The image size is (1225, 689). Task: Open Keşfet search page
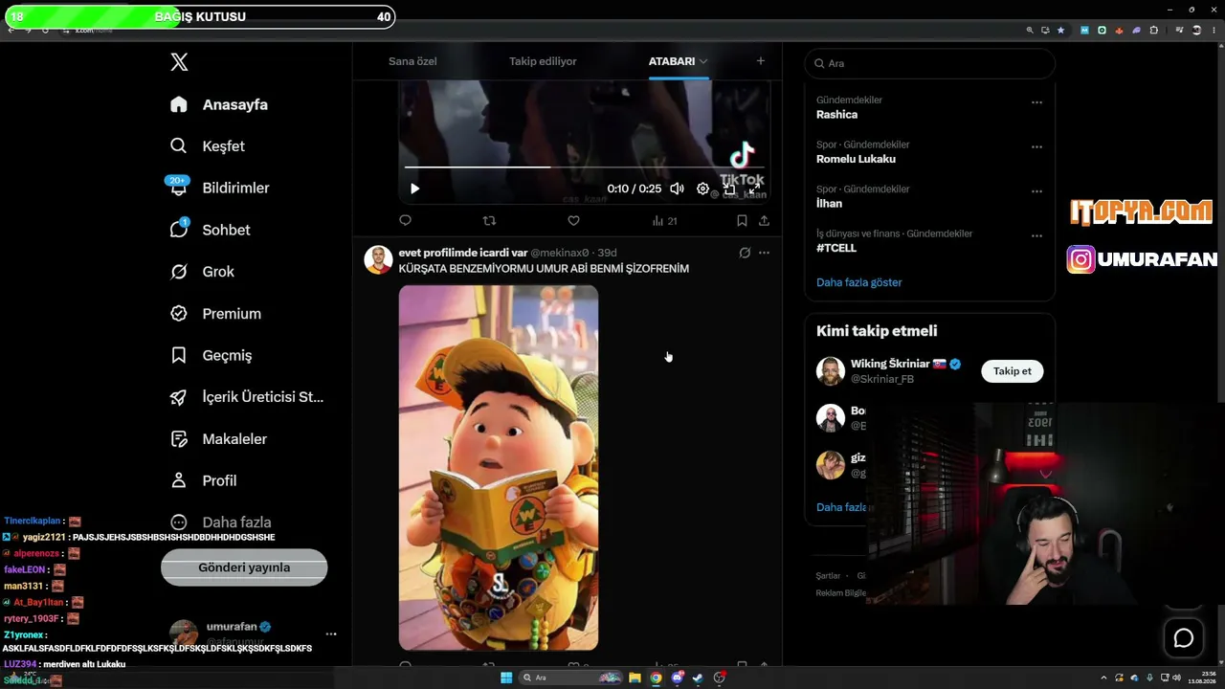(x=208, y=146)
